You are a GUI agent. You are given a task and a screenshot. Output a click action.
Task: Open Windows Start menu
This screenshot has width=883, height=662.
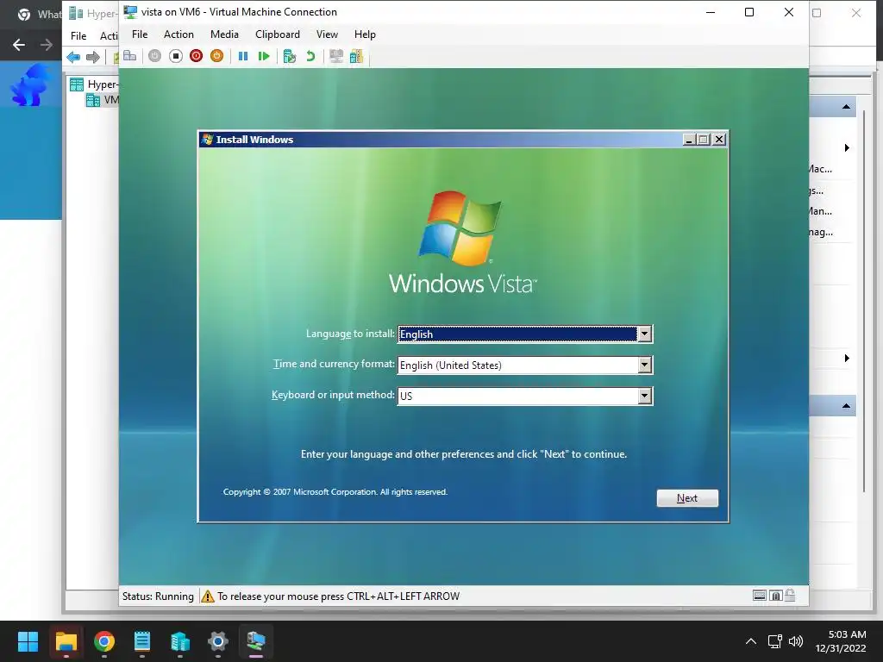point(28,641)
